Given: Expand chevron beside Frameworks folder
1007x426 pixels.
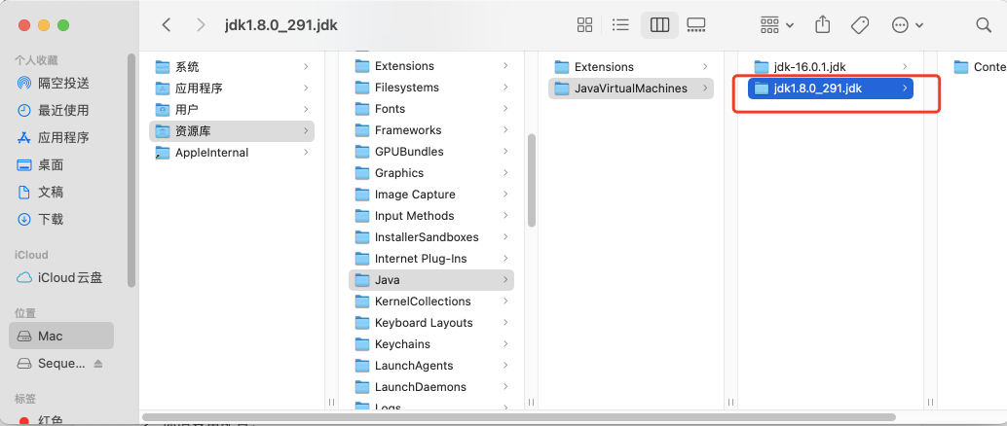Looking at the screenshot, I should [x=506, y=130].
